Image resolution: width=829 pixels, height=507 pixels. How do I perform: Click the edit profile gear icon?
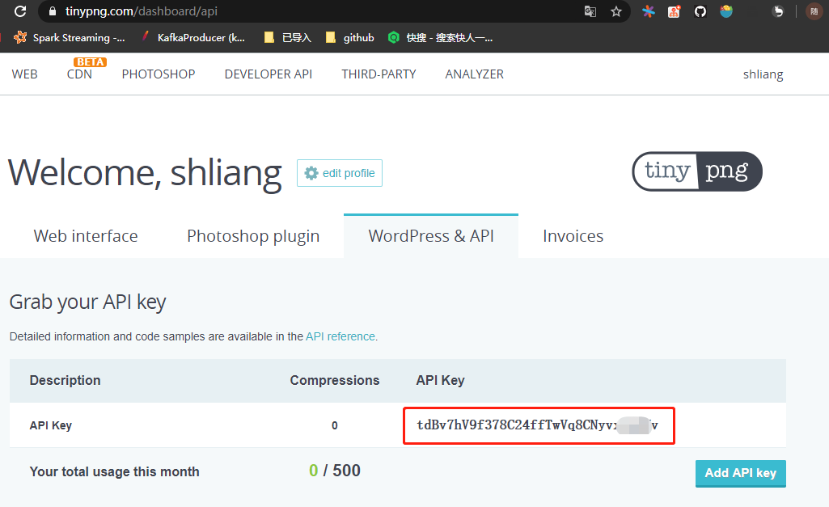(311, 172)
